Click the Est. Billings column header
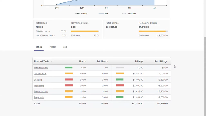Viewport: 206px width, 116px height. click(161, 61)
